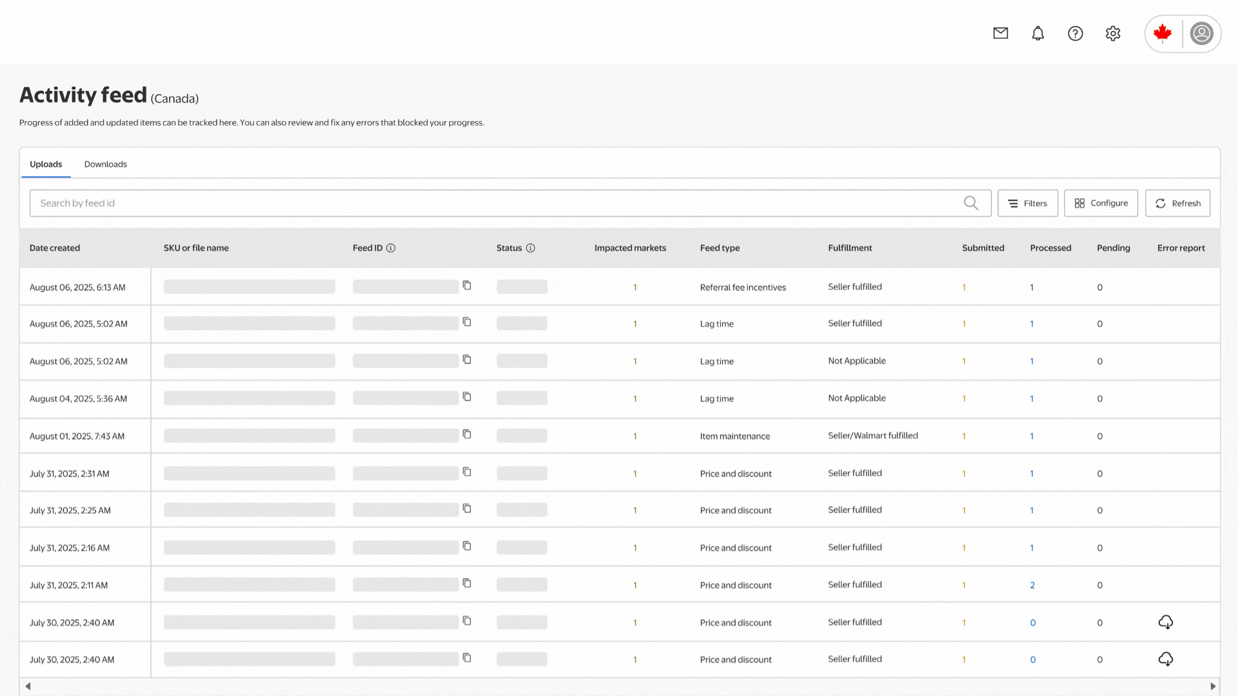1238x696 pixels.
Task: Open the messages envelope icon
Action: coord(1001,34)
